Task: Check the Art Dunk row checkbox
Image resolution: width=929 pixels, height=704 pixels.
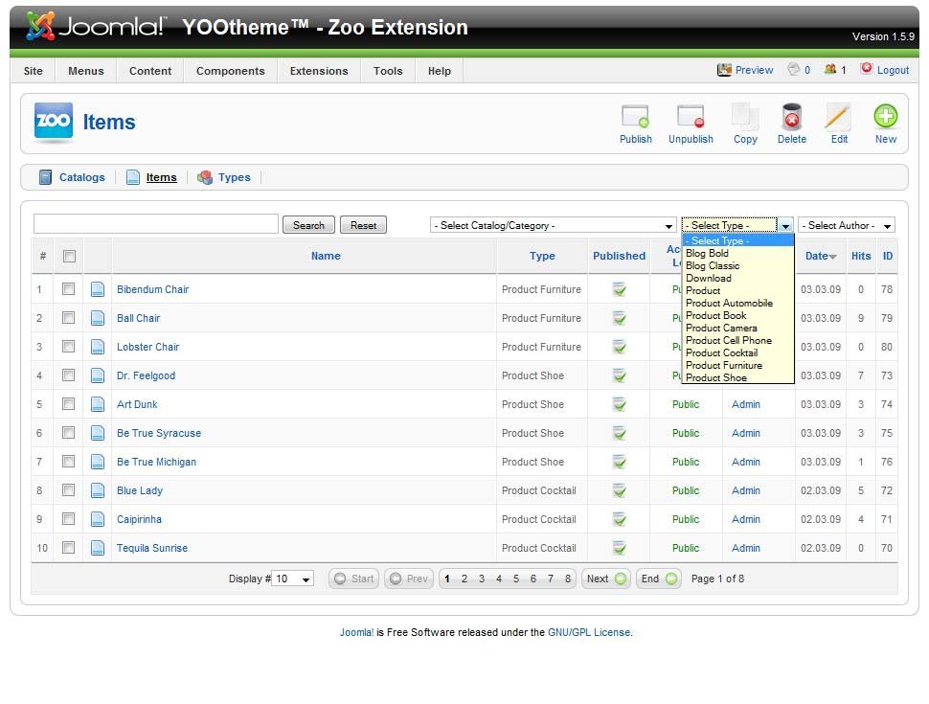Action: (x=69, y=403)
